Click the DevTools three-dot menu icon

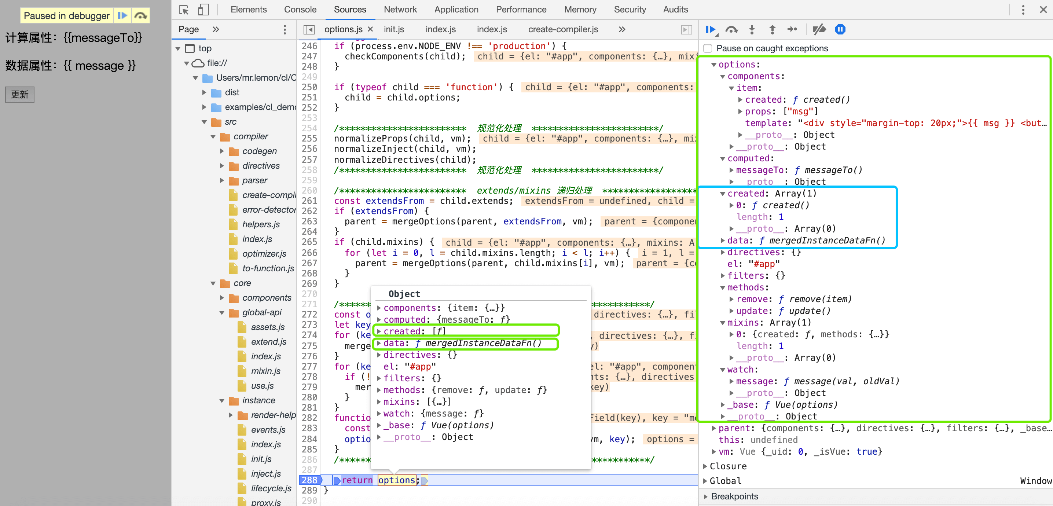1023,10
